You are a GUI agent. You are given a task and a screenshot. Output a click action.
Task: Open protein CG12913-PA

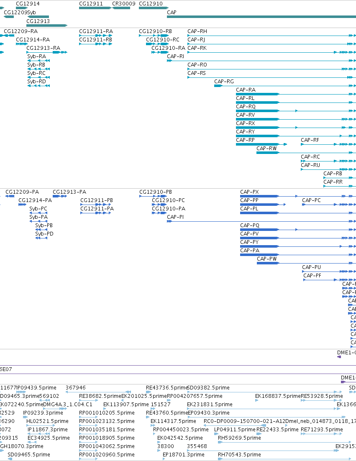pyautogui.click(x=69, y=192)
